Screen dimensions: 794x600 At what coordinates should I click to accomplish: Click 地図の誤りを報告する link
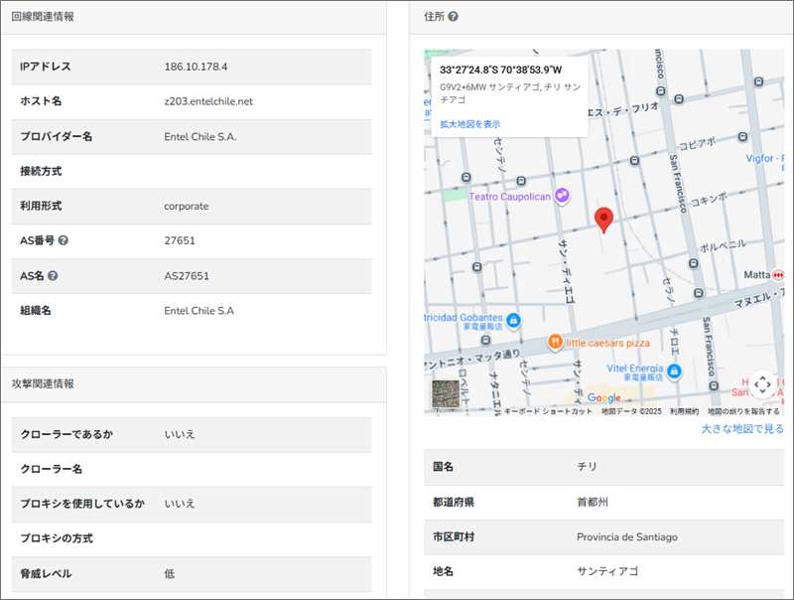coord(743,411)
